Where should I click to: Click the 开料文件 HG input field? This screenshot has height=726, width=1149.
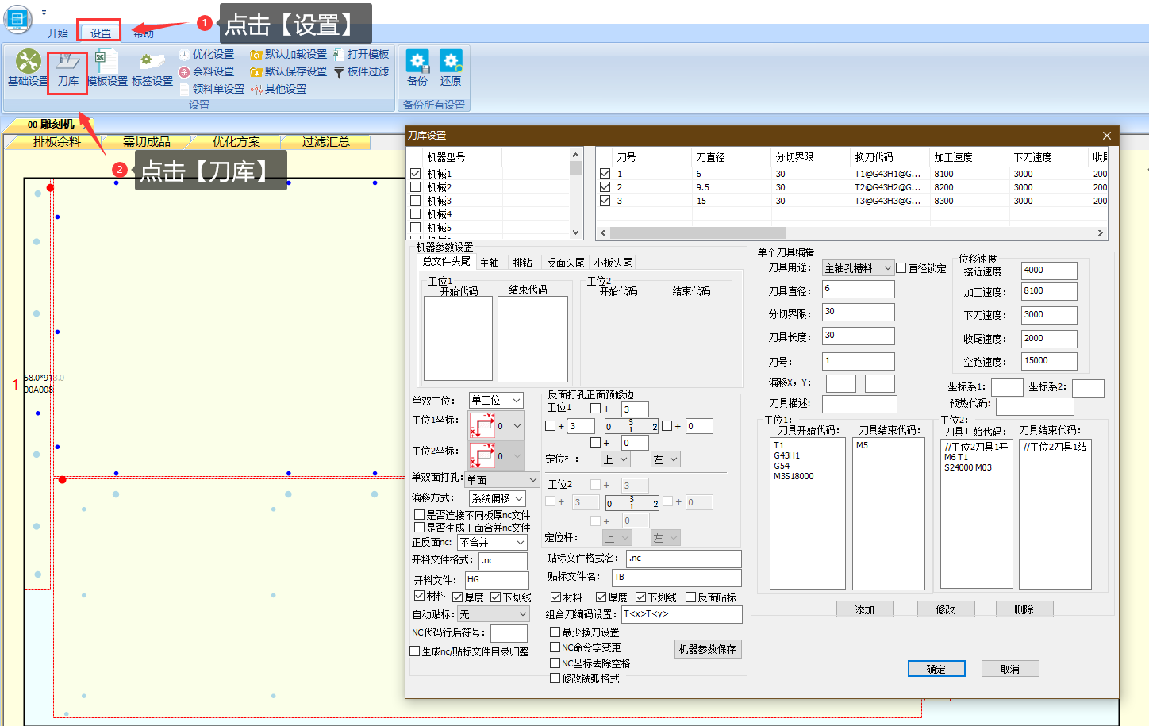point(497,580)
